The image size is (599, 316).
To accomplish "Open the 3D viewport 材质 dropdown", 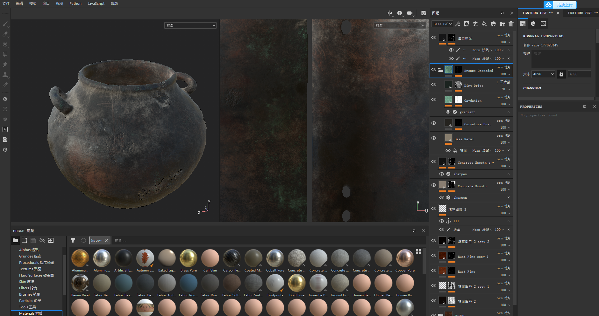I will (190, 25).
